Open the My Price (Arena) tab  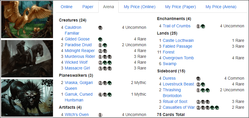(221, 7)
